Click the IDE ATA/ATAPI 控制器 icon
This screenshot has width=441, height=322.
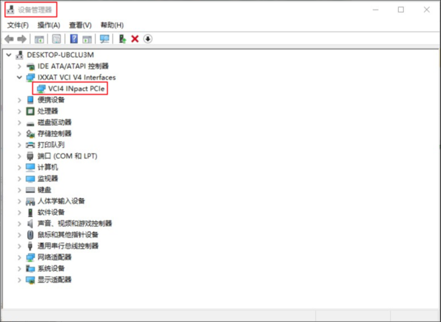click(30, 66)
